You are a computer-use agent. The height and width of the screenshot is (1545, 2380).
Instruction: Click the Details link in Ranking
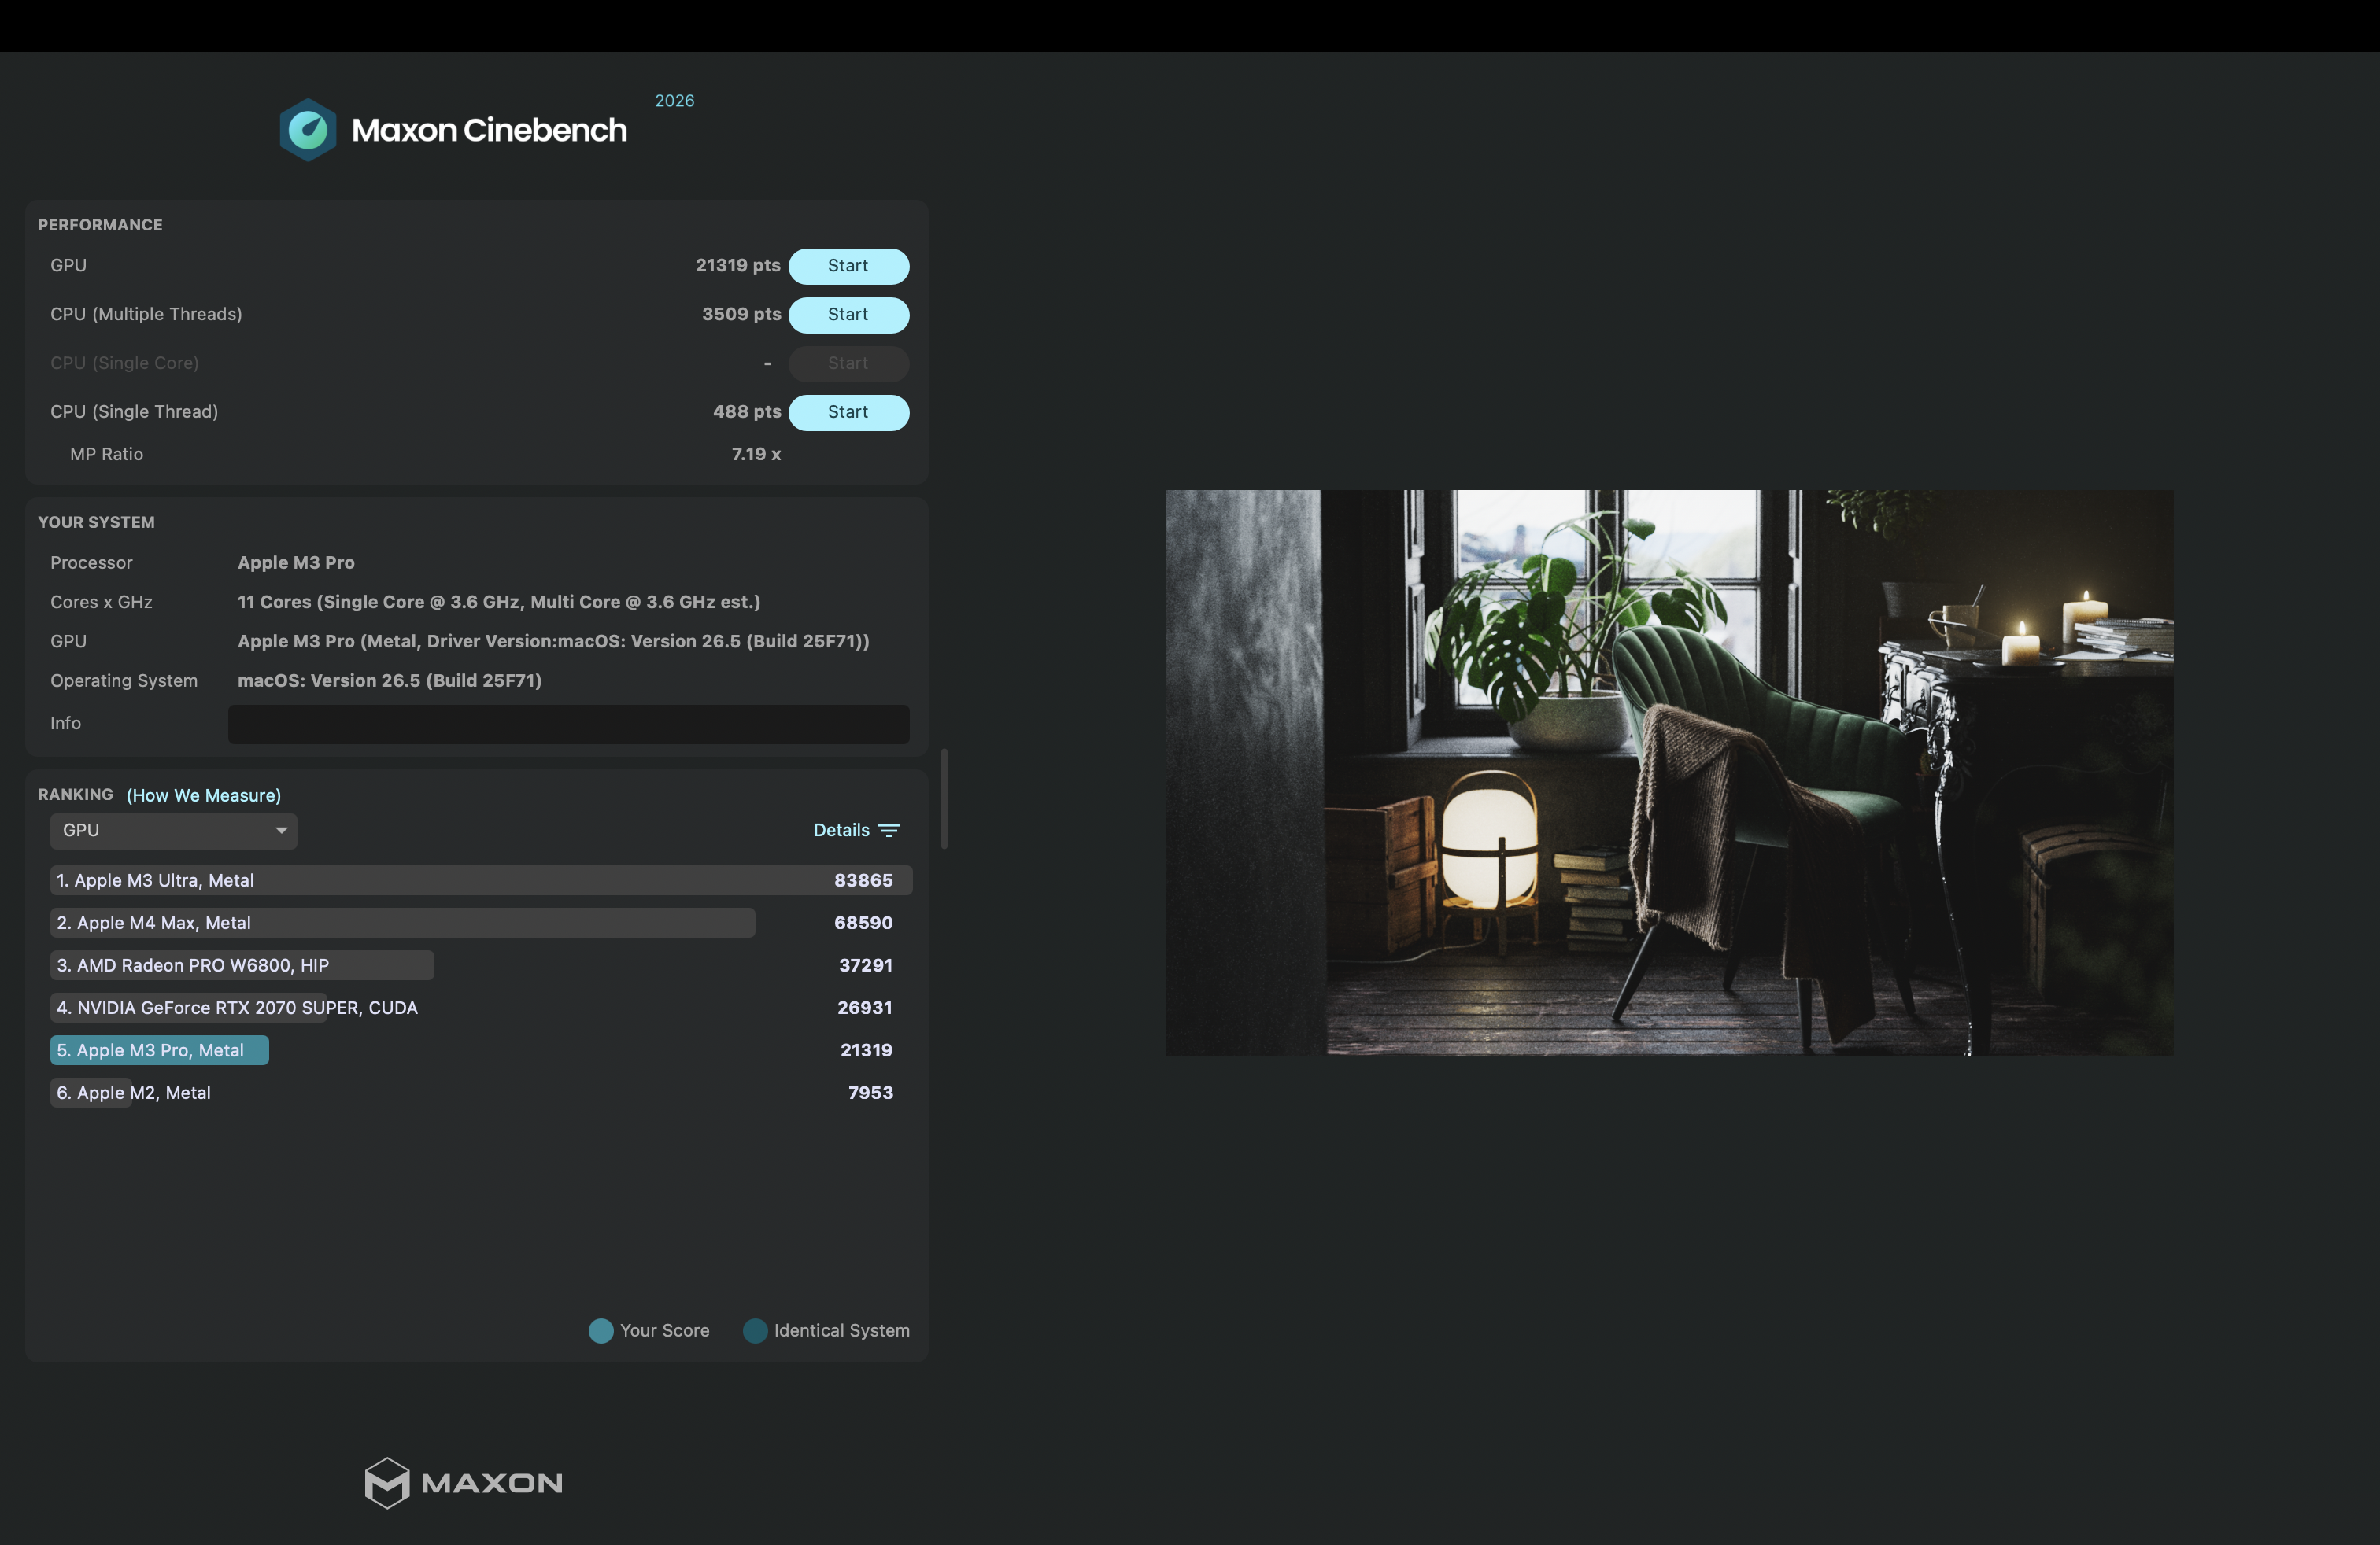click(x=841, y=831)
